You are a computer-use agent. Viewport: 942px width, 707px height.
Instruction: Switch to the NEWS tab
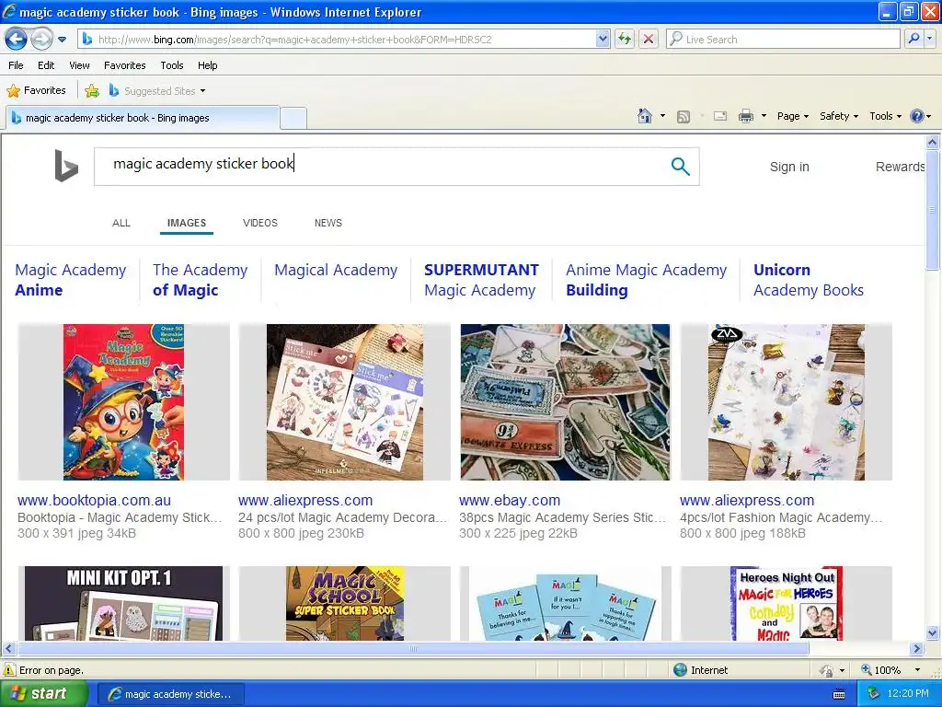click(328, 223)
